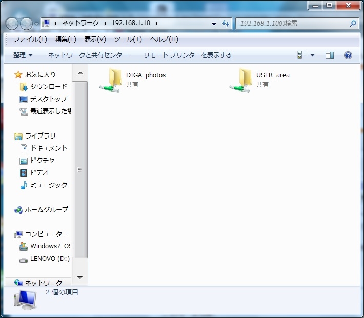Open Help with the question mark icon

[x=348, y=55]
